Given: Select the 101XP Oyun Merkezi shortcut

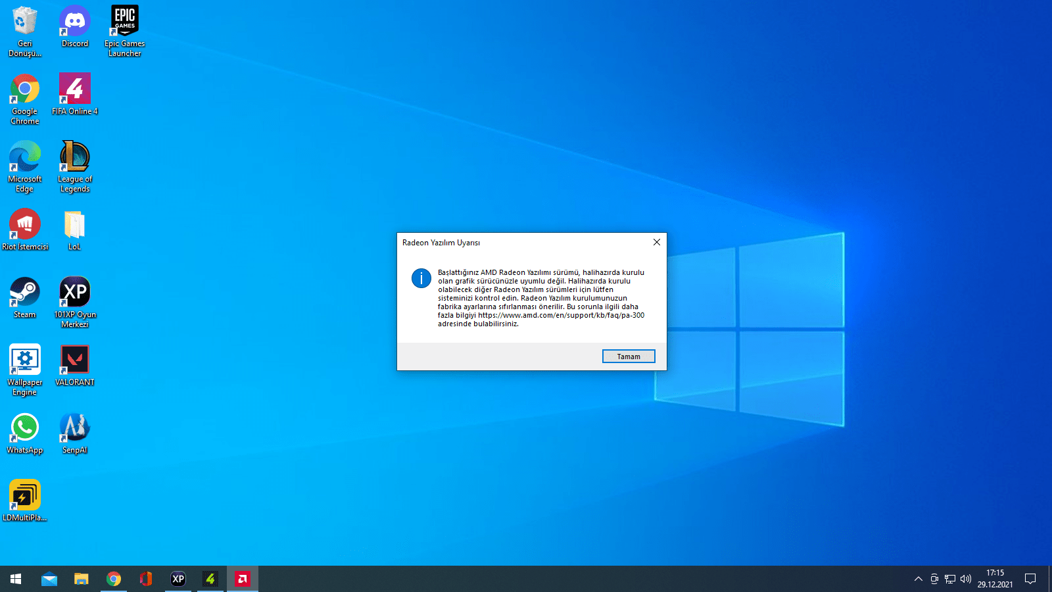Looking at the screenshot, I should 75,303.
